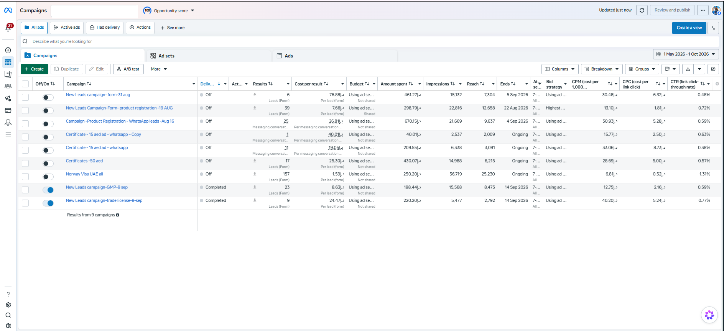
Task: Open view filter sliders icon beside Create a view
Action: tap(713, 28)
